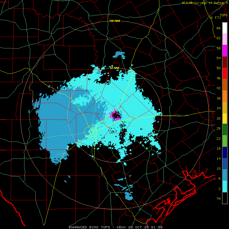229x229 pixels.
Task: Click the 'KEWX' station identifier
Action: [122, 227]
